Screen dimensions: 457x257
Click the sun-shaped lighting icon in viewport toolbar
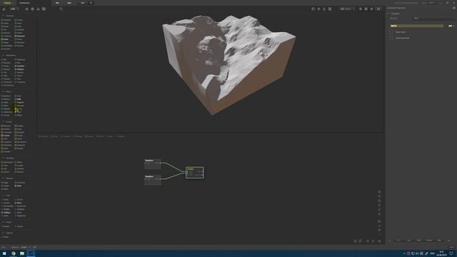point(318,9)
